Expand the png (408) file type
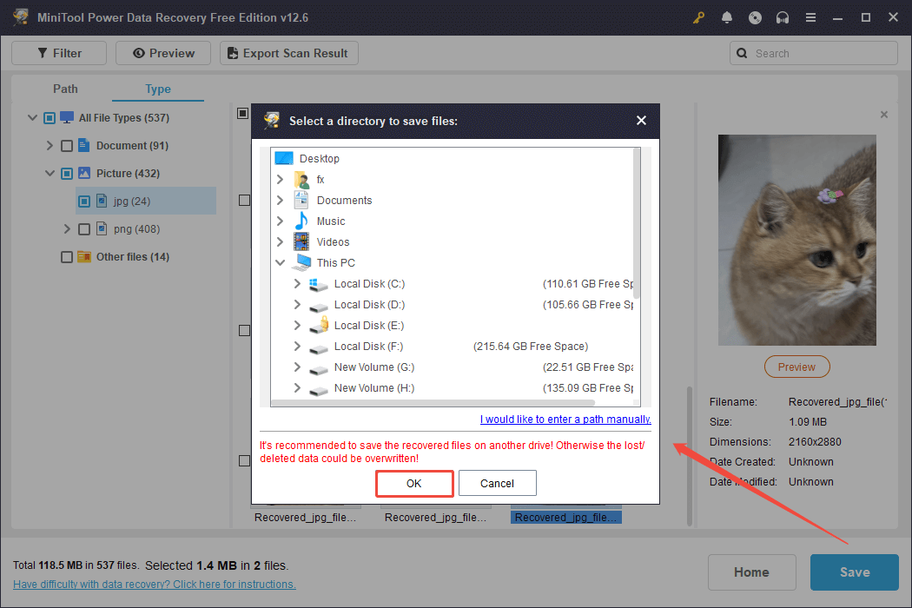The image size is (912, 608). pos(67,228)
